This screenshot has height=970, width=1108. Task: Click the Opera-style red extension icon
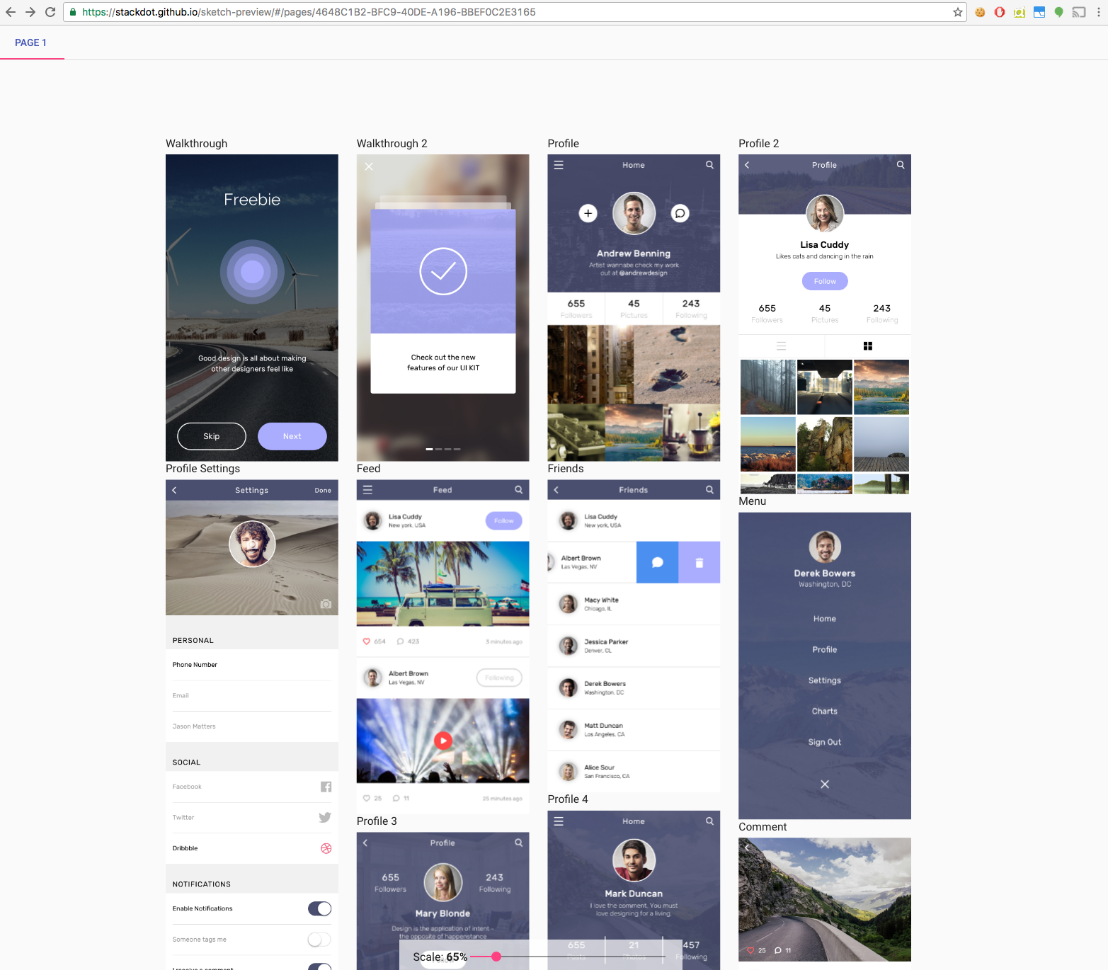(1000, 12)
